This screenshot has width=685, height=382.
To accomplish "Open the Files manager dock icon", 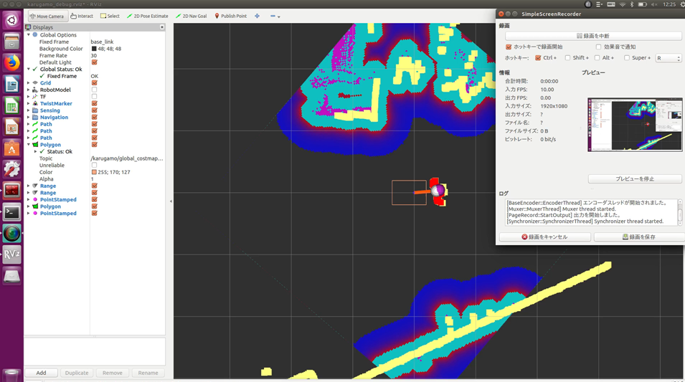I will (11, 42).
